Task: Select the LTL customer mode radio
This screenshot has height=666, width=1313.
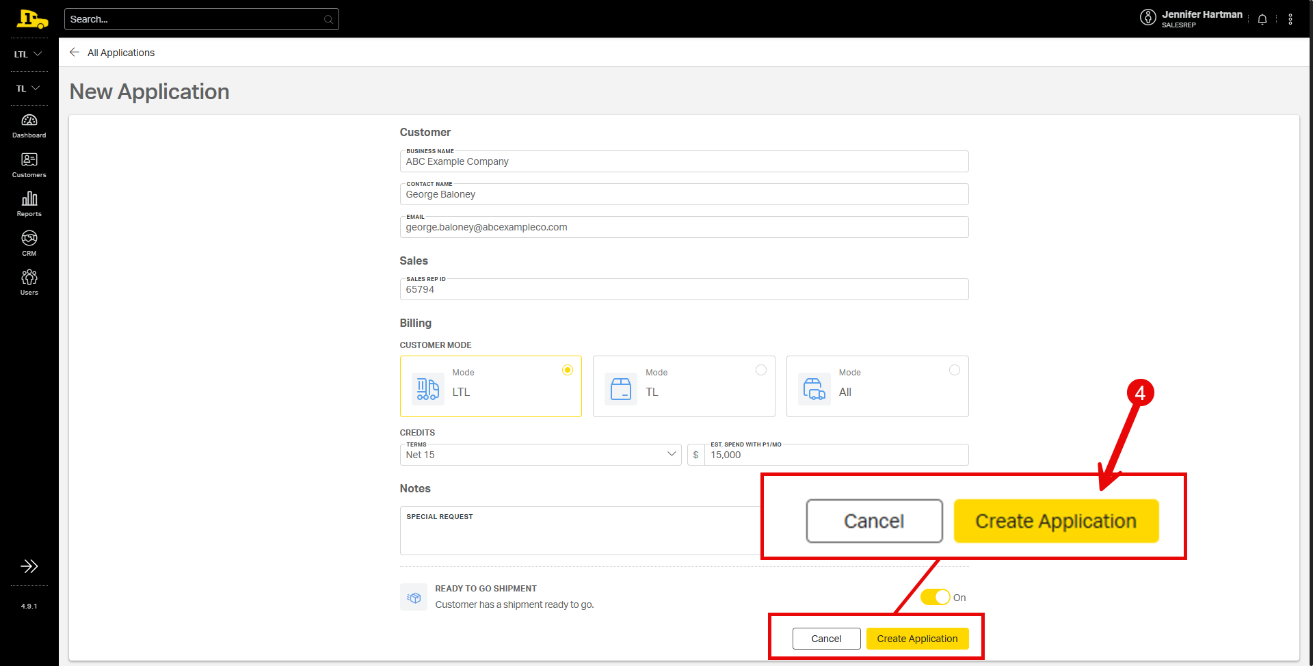Action: click(567, 370)
